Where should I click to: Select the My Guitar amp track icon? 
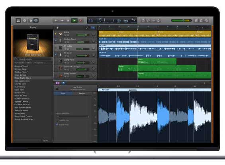click(x=61, y=47)
